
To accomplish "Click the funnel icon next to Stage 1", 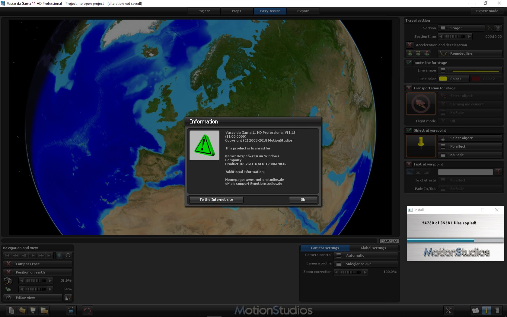I will click(x=498, y=28).
